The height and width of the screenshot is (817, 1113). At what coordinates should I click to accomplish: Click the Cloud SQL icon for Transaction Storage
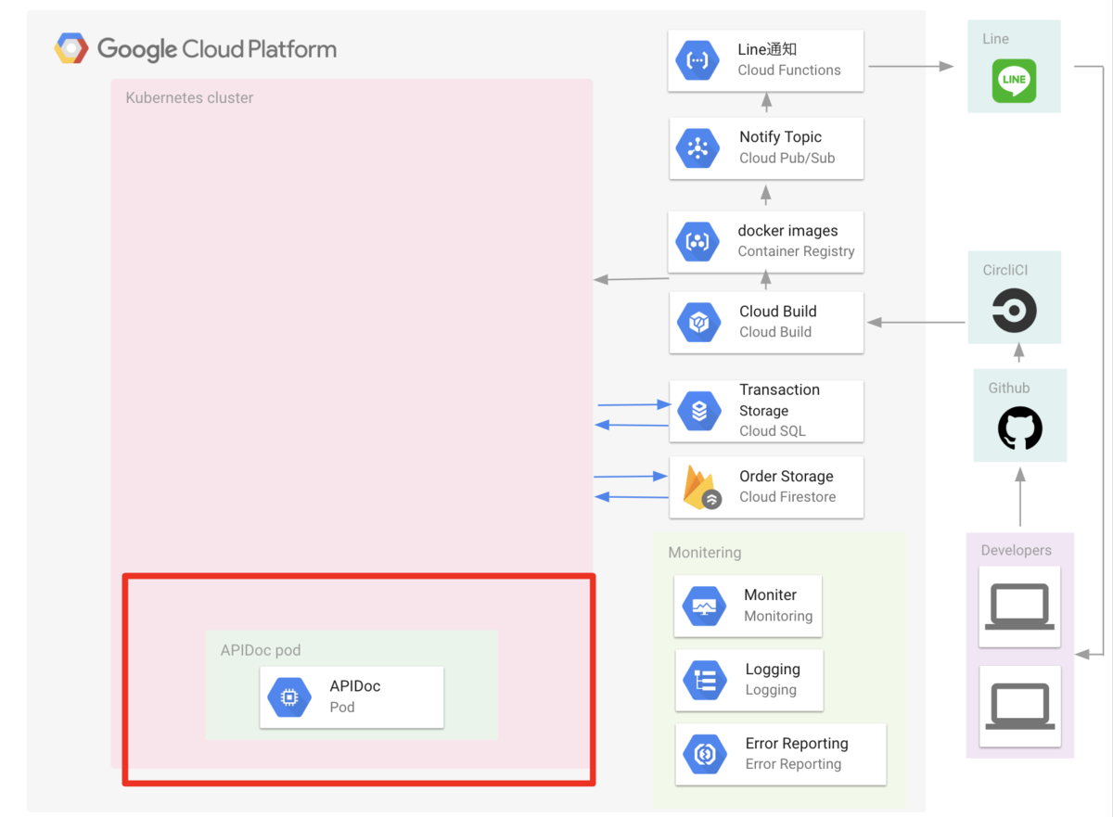699,410
